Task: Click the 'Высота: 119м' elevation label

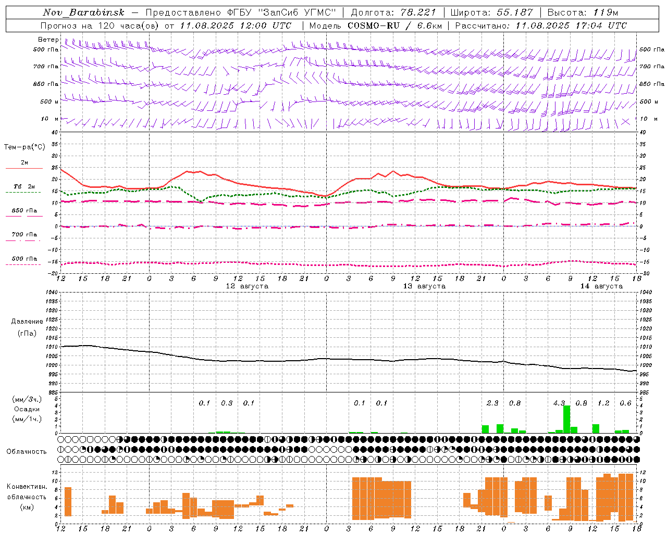Action: 583,12
